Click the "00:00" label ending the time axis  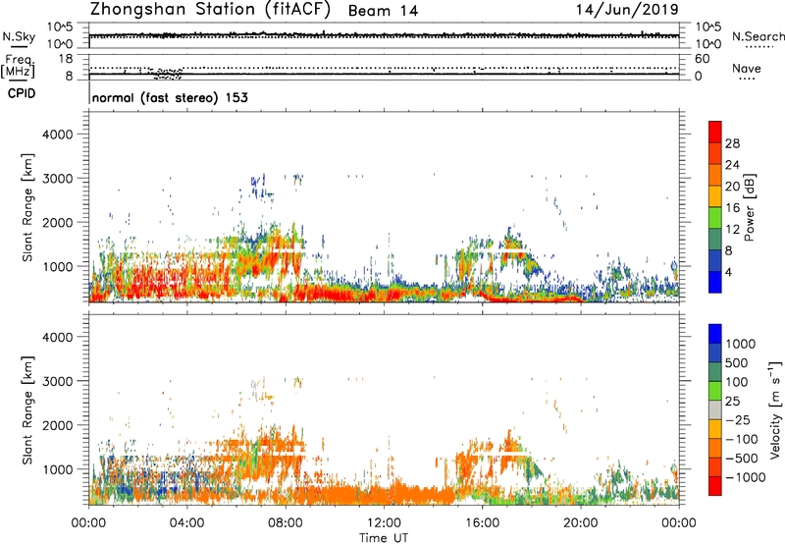click(679, 523)
